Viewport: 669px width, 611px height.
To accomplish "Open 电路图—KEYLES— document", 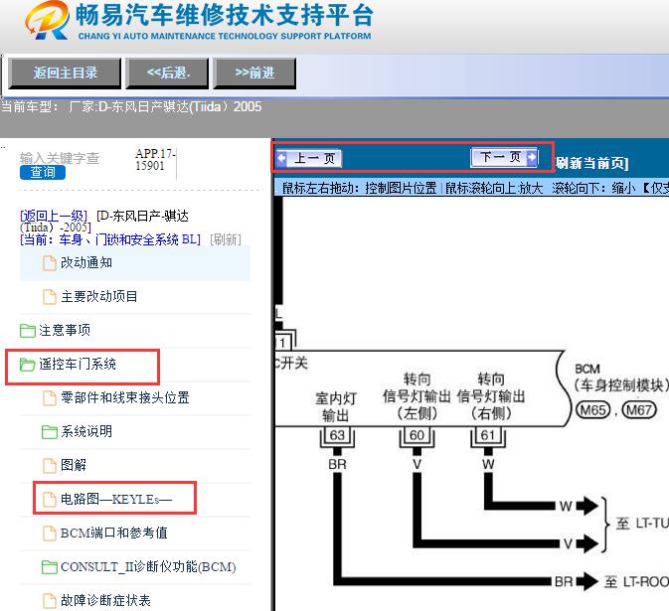I will point(116,499).
